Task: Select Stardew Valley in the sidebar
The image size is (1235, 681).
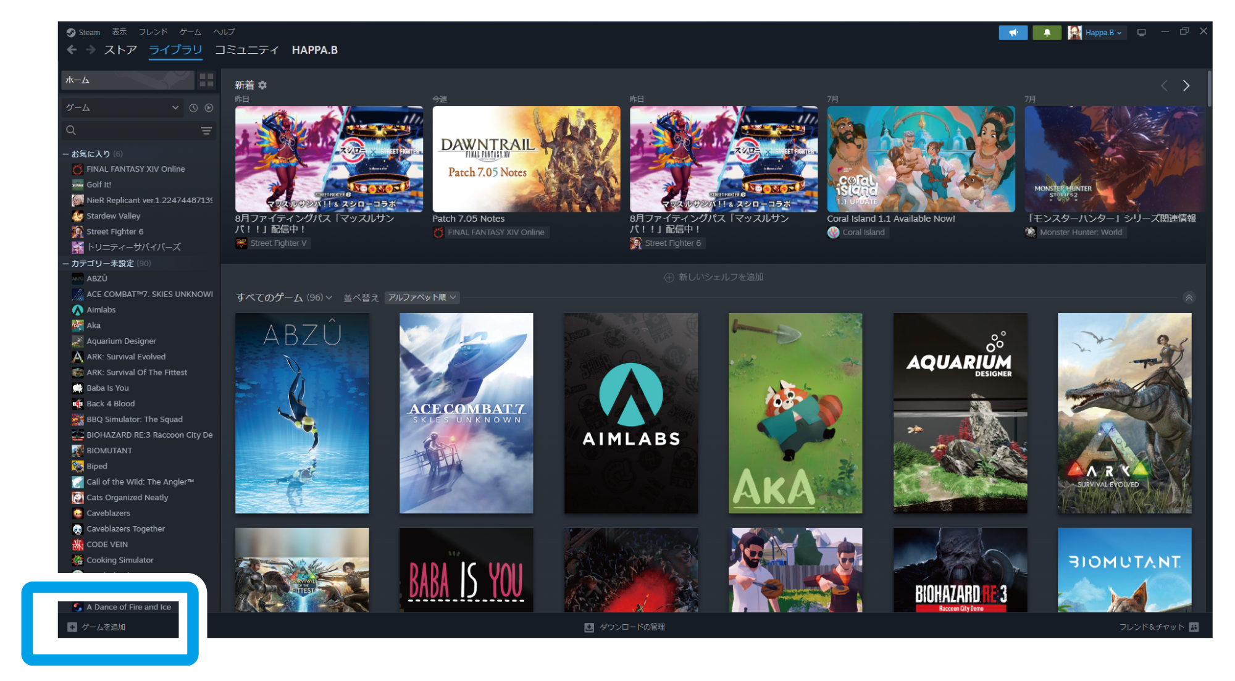Action: click(x=113, y=216)
